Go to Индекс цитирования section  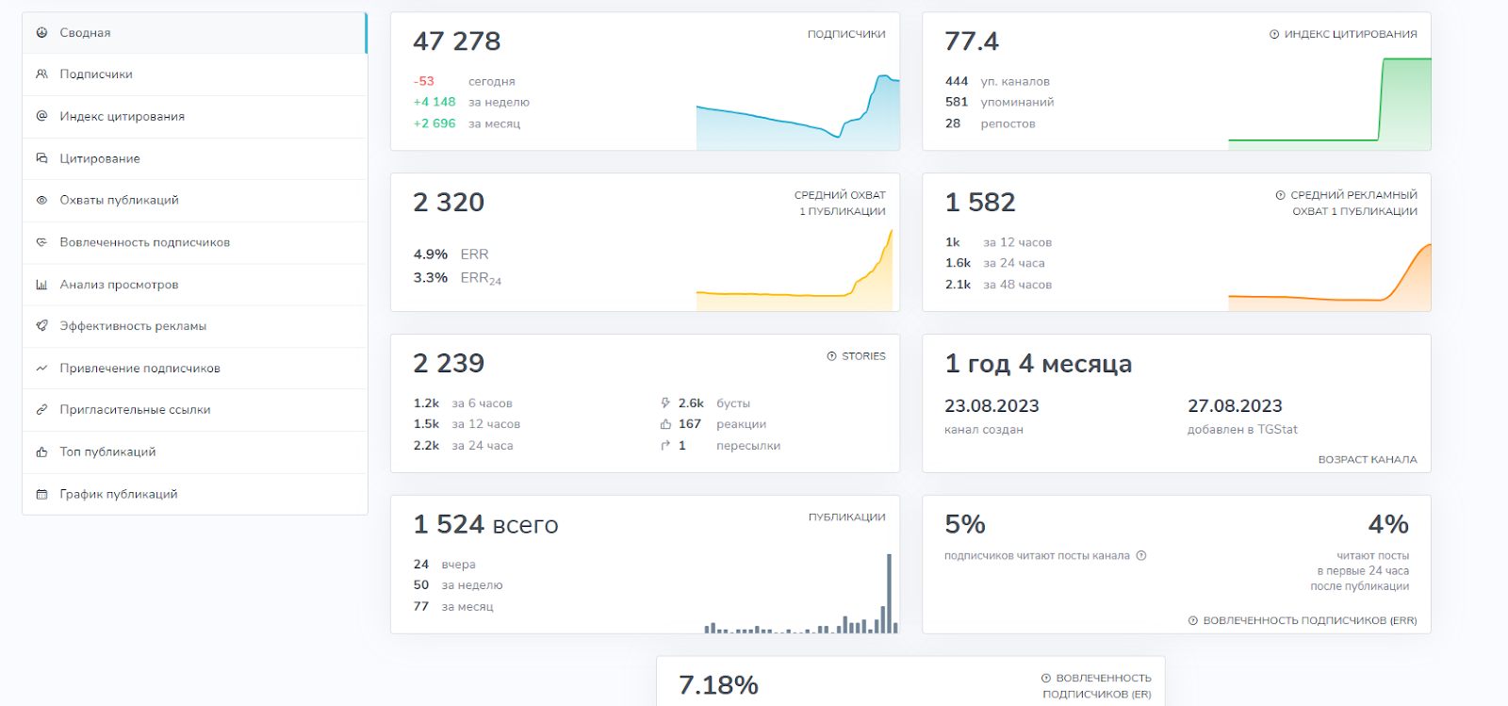[x=194, y=117]
